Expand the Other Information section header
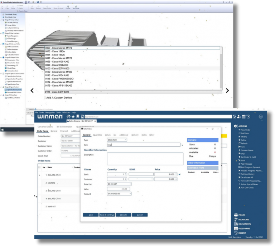Image resolution: width=275 pixels, height=247 pixels. click(203, 163)
